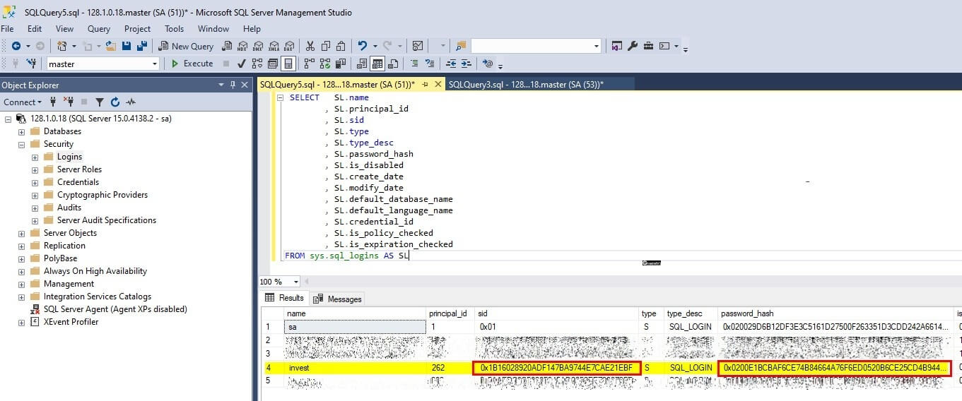Open the Tools menu
This screenshot has height=401, width=962.
pyautogui.click(x=174, y=29)
